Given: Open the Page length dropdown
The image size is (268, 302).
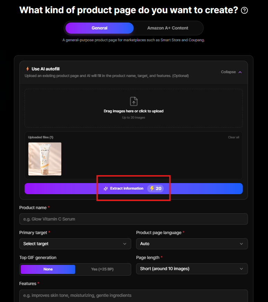Looking at the screenshot, I should pos(192,269).
